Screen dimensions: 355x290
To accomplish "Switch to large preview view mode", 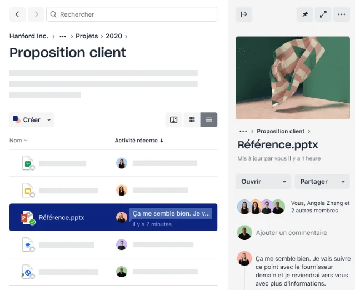I will 174,120.
